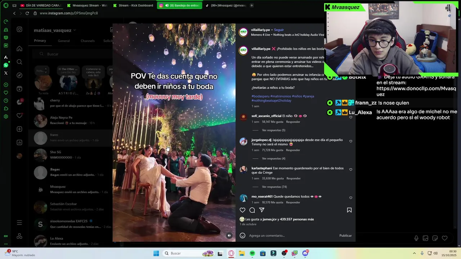Like mo_nserat461's comment with its heart

click(x=350, y=198)
